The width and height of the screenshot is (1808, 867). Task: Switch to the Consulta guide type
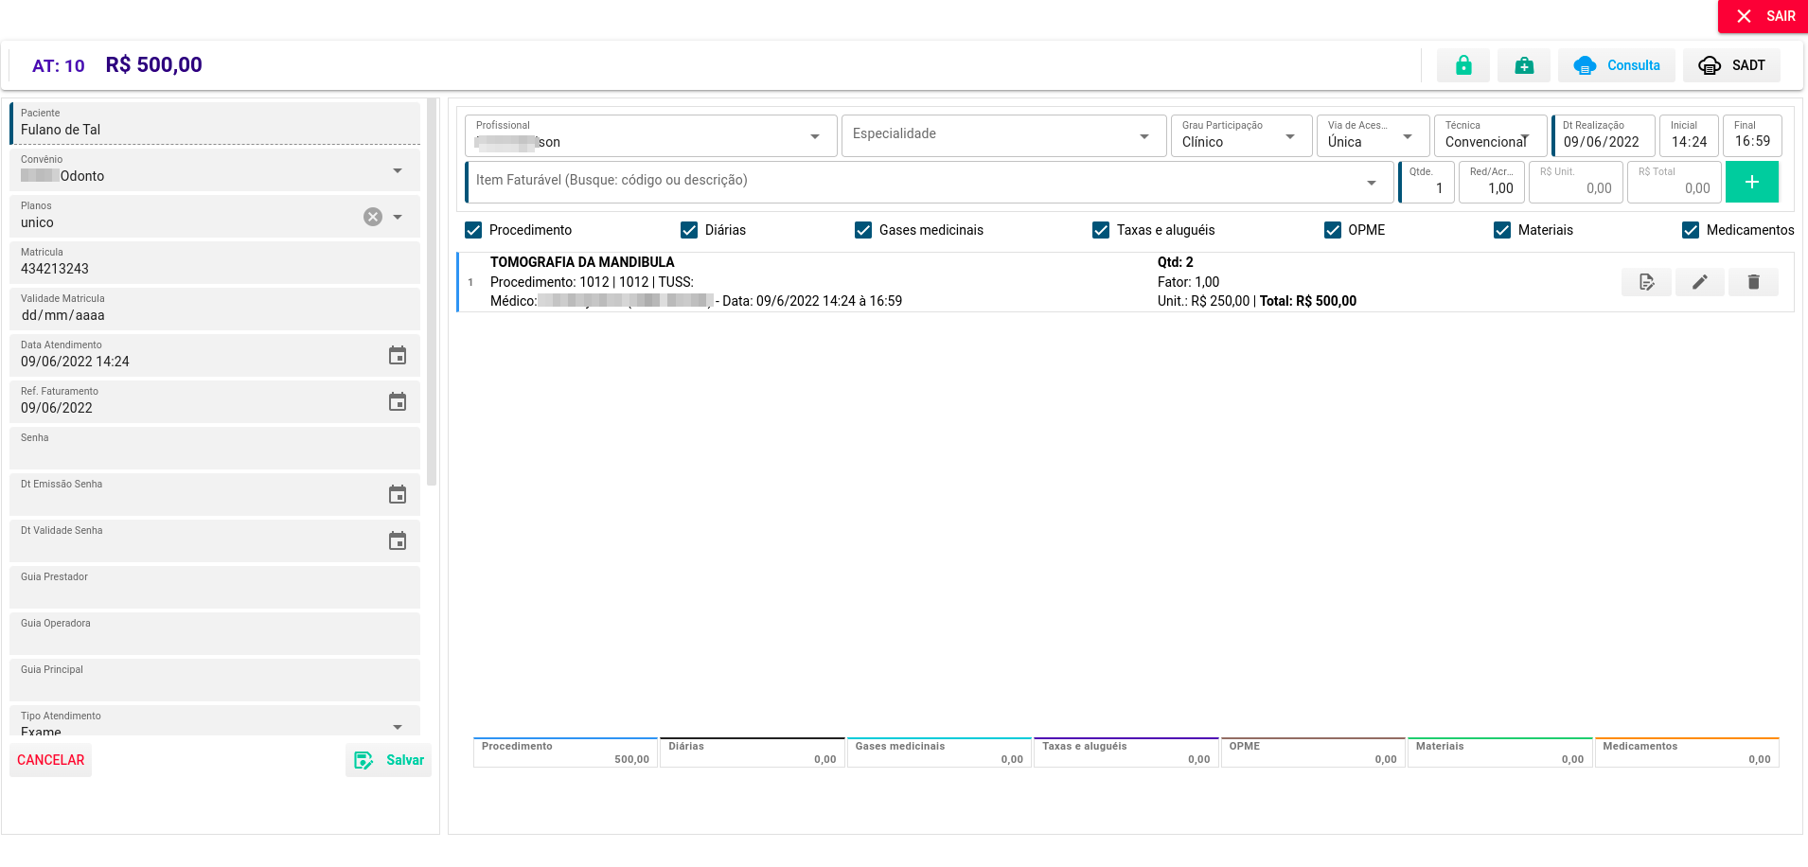tap(1616, 65)
